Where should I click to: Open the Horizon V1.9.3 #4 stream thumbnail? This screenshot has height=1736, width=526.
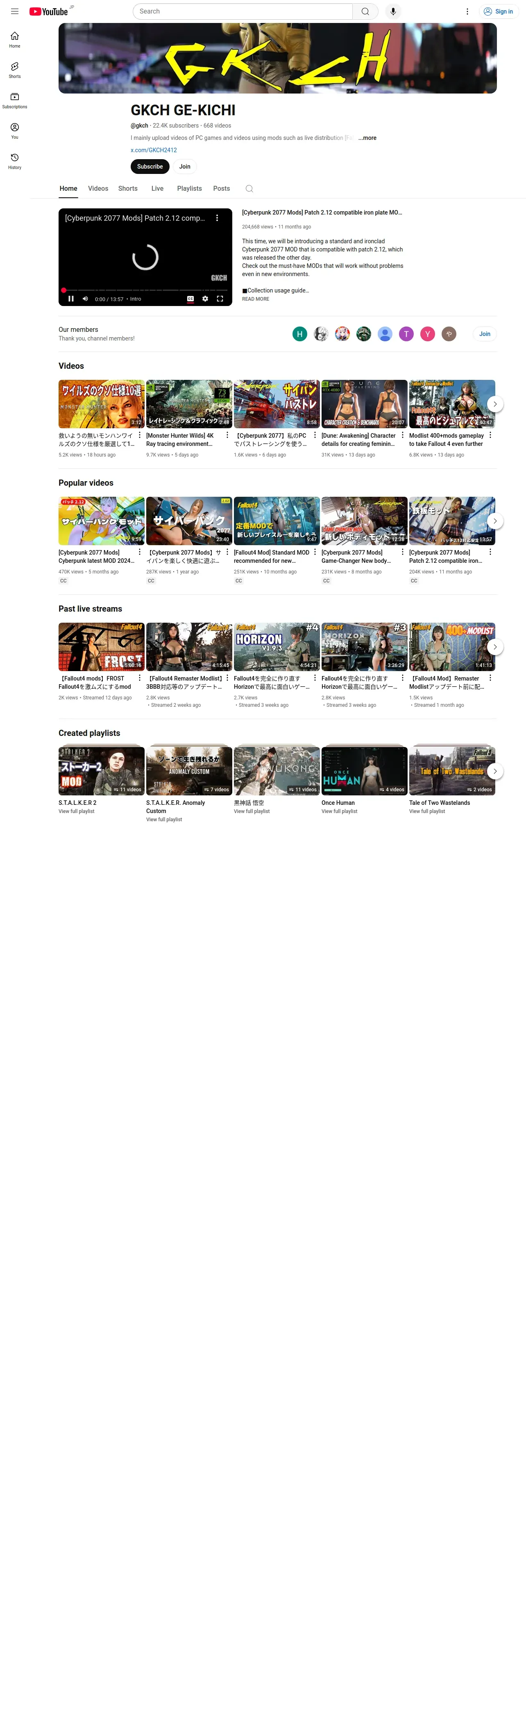277,647
